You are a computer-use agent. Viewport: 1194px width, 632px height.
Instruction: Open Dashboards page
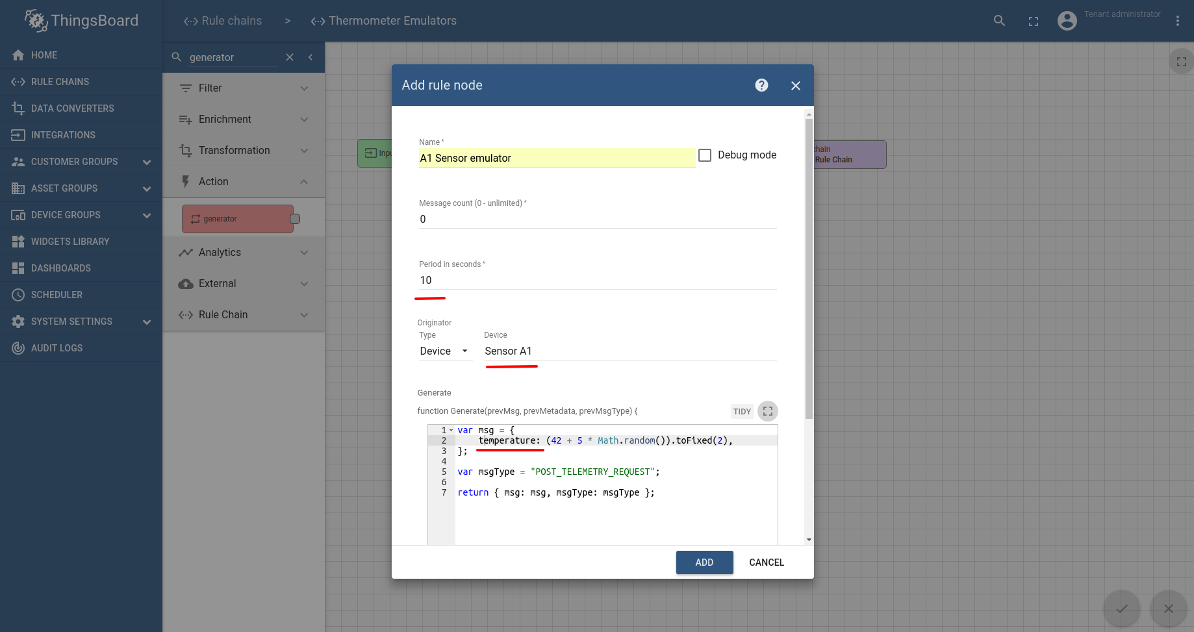pyautogui.click(x=81, y=268)
